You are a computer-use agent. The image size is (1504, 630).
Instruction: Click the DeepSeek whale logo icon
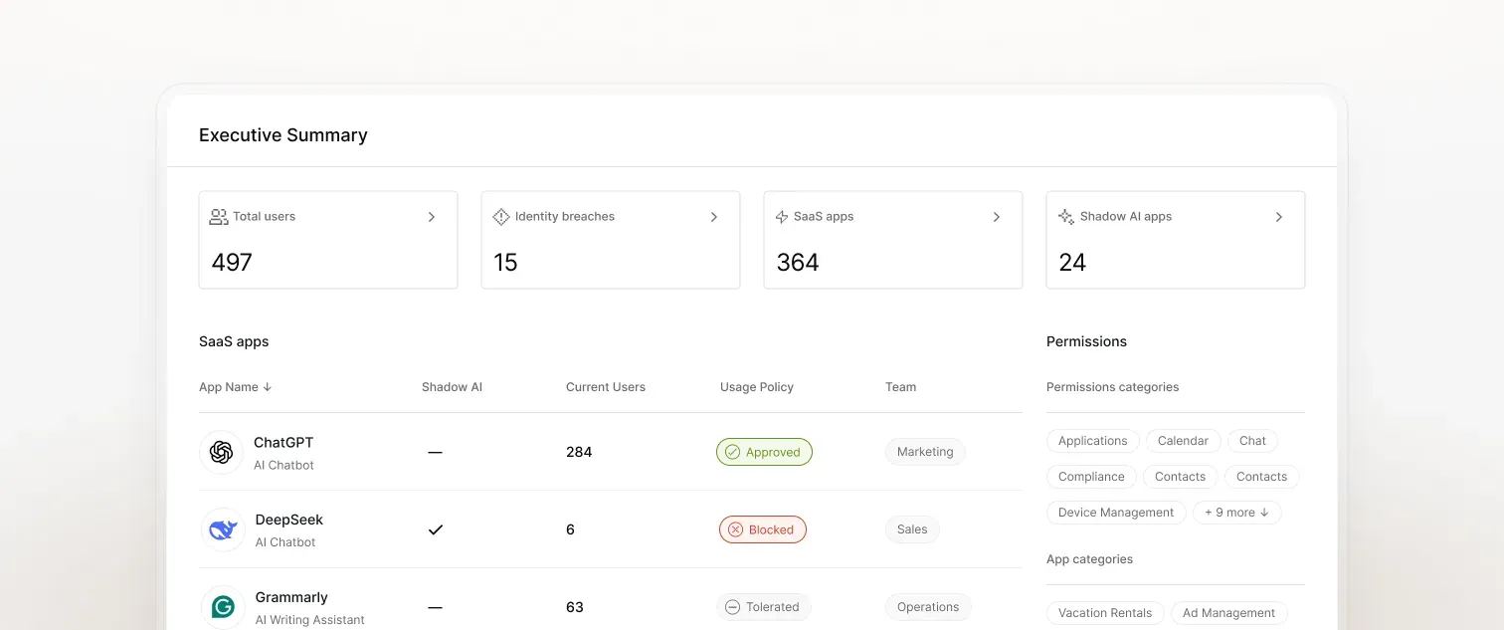click(x=223, y=529)
